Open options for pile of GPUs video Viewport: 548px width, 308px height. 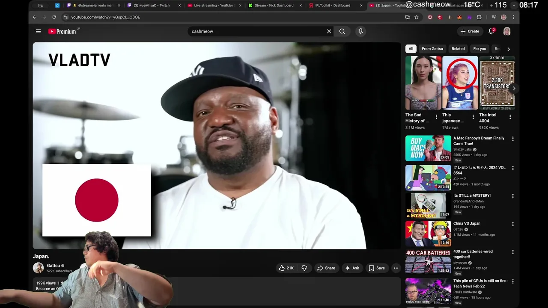[x=512, y=281]
